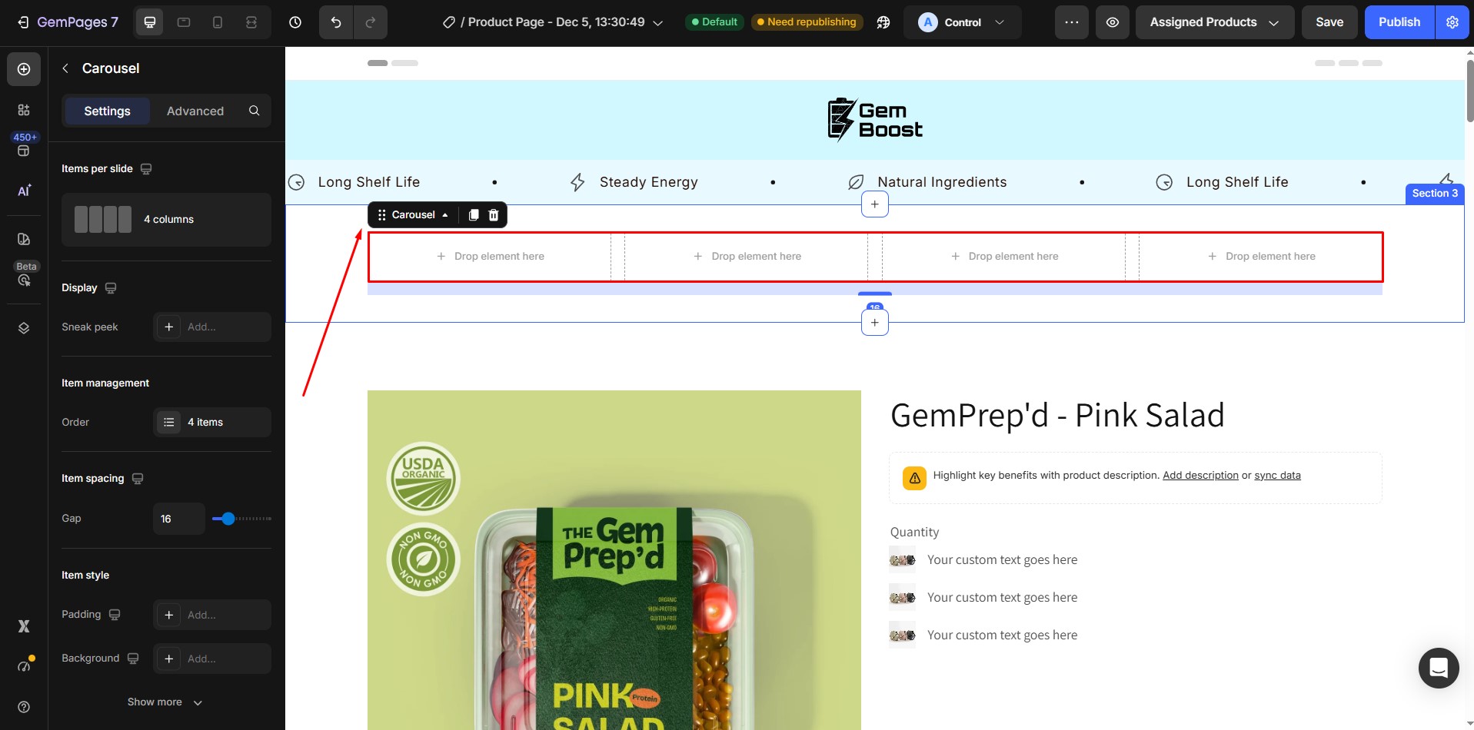This screenshot has width=1474, height=730.
Task: Switch to mobile device view
Action: click(218, 22)
